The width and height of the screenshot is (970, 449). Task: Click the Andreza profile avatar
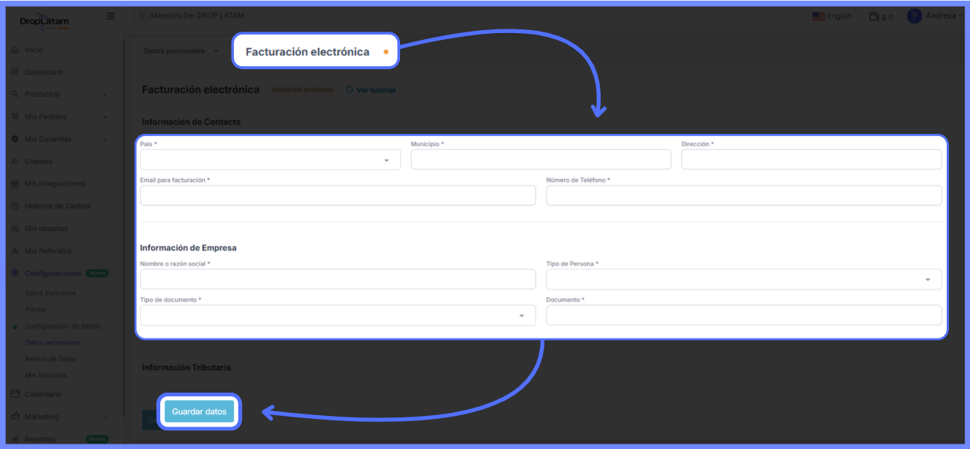914,16
